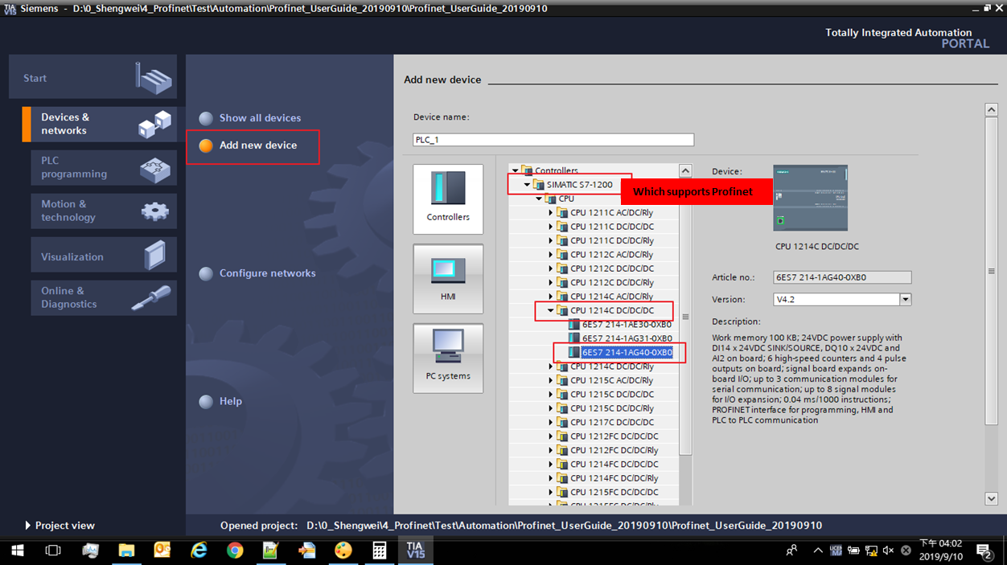Open Task View on the taskbar
Image resolution: width=1007 pixels, height=565 pixels.
53,551
